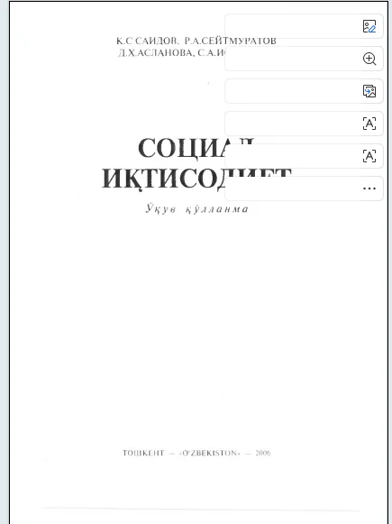392x524 pixels.
Task: Click author name К.С. САИДОВ
Action: click(147, 41)
